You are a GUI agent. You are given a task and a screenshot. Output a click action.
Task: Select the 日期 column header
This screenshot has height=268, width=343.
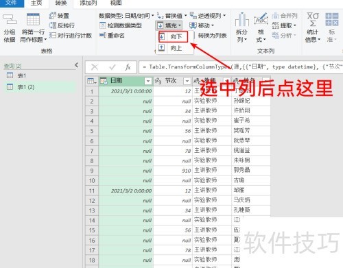(x=126, y=81)
